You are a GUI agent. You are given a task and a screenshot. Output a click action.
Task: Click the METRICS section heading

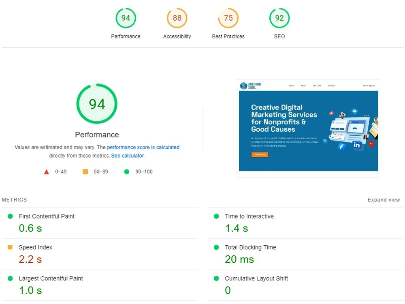tap(14, 200)
